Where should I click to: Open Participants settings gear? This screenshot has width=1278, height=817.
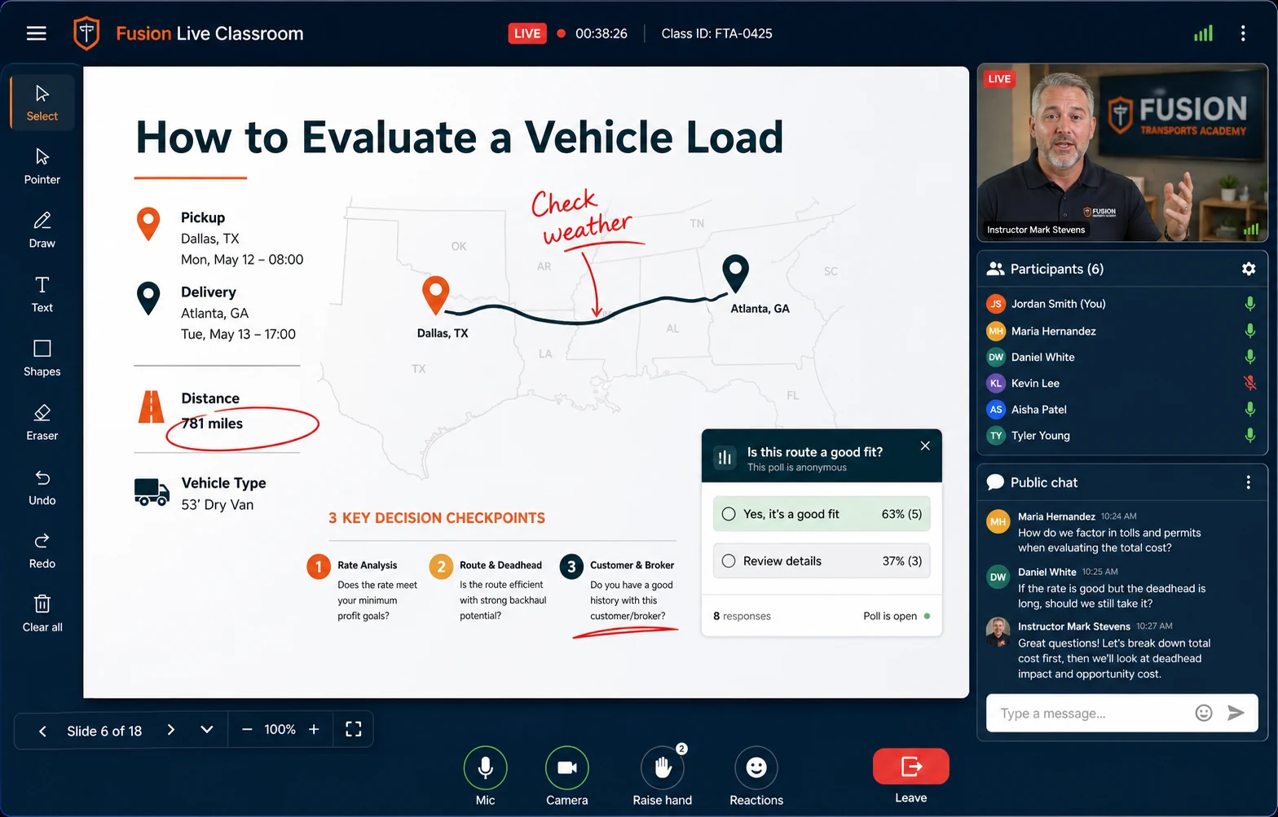coord(1248,269)
